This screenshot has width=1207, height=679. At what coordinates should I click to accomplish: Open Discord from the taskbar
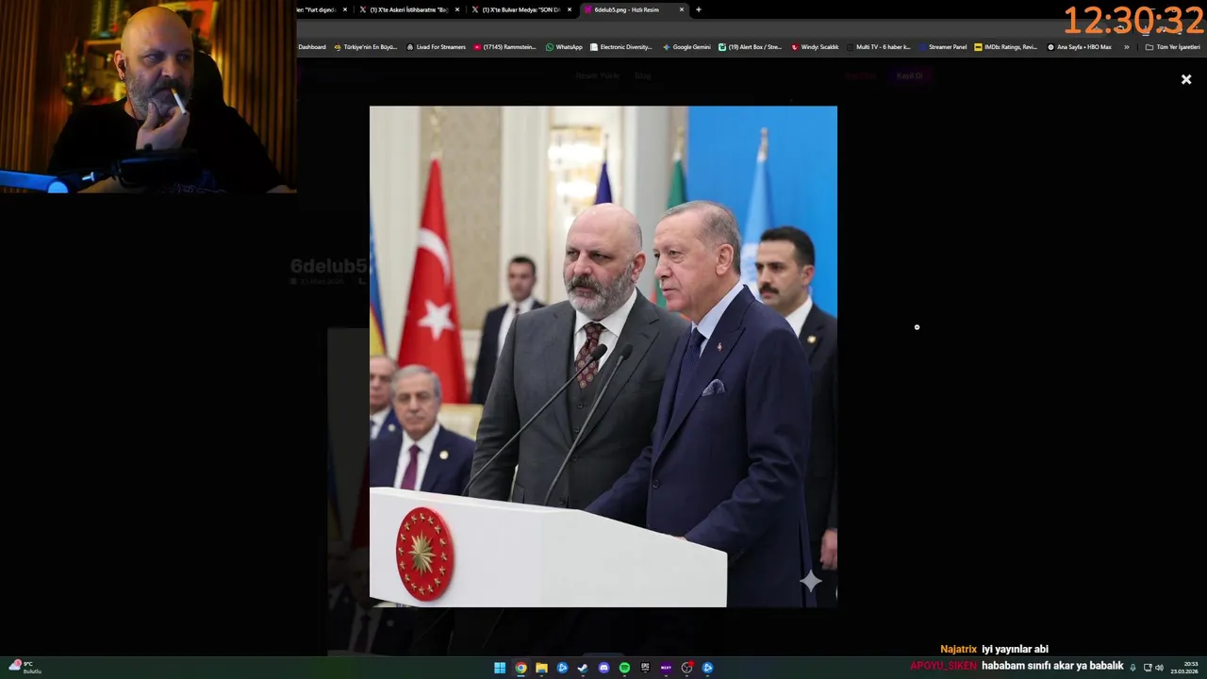pos(603,668)
